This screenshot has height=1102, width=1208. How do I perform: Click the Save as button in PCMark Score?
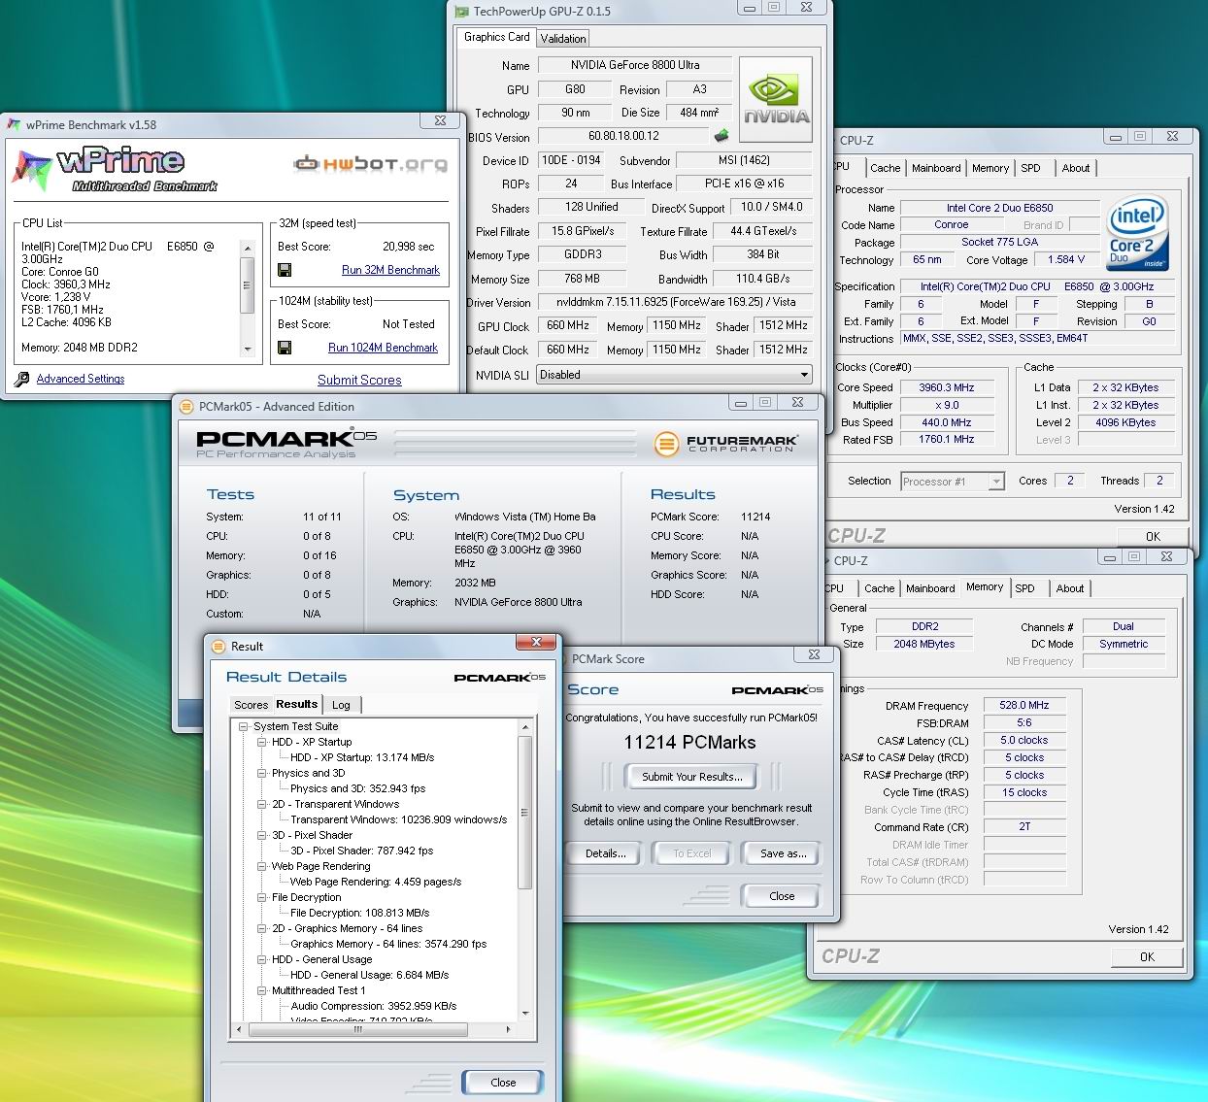[783, 853]
